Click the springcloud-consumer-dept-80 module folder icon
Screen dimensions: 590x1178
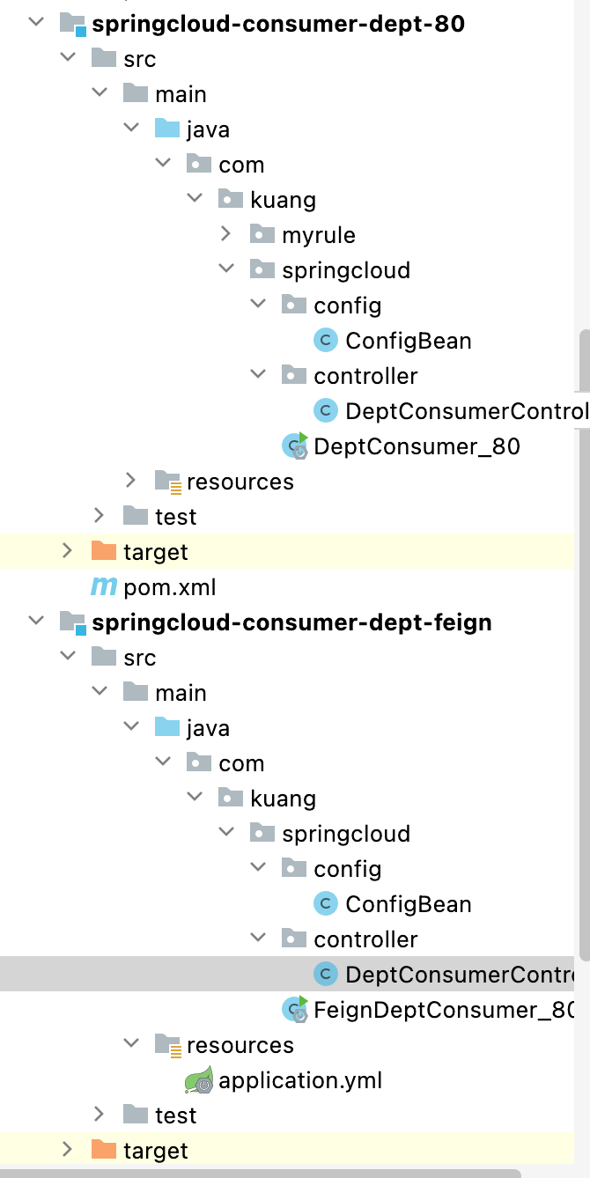pyautogui.click(x=72, y=24)
